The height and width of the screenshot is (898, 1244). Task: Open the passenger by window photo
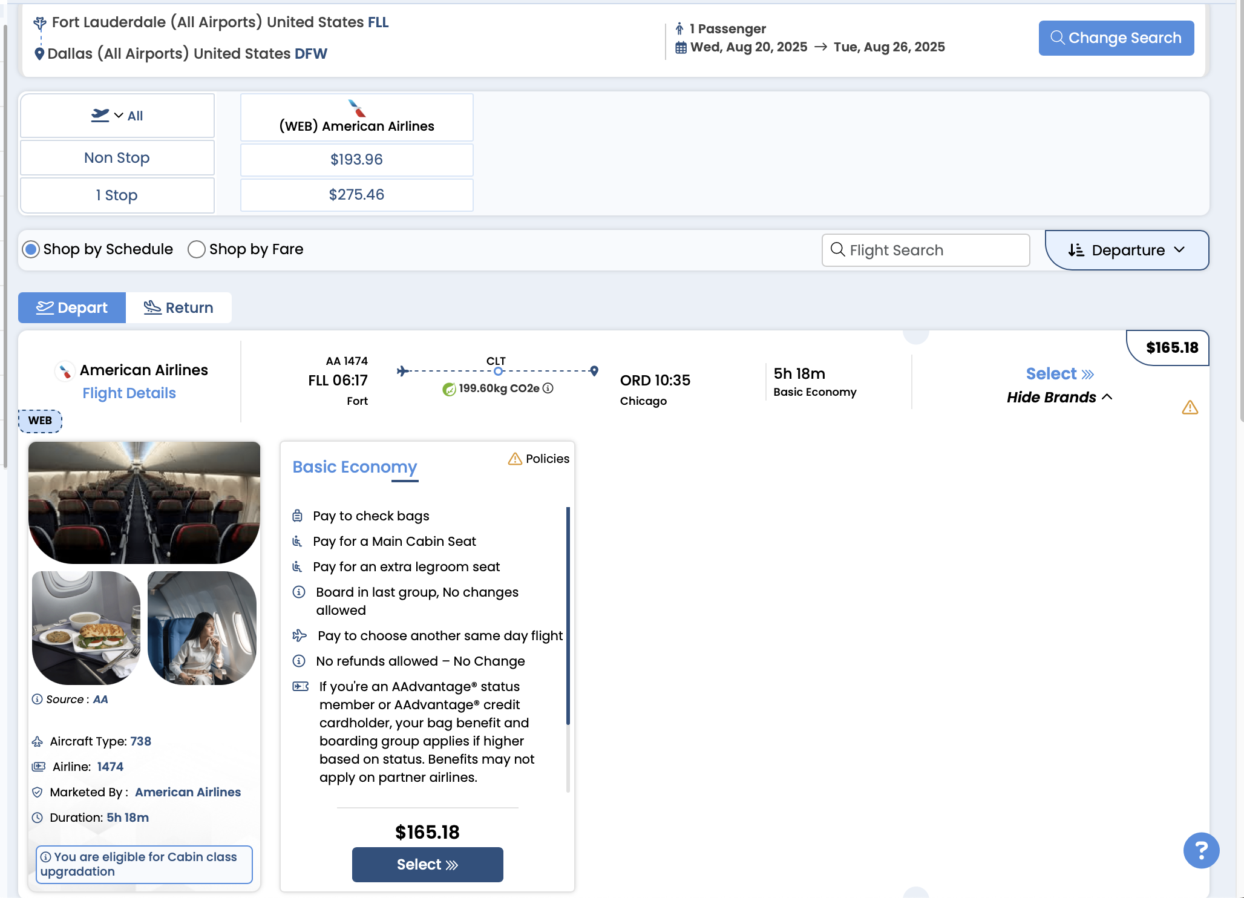click(x=202, y=628)
